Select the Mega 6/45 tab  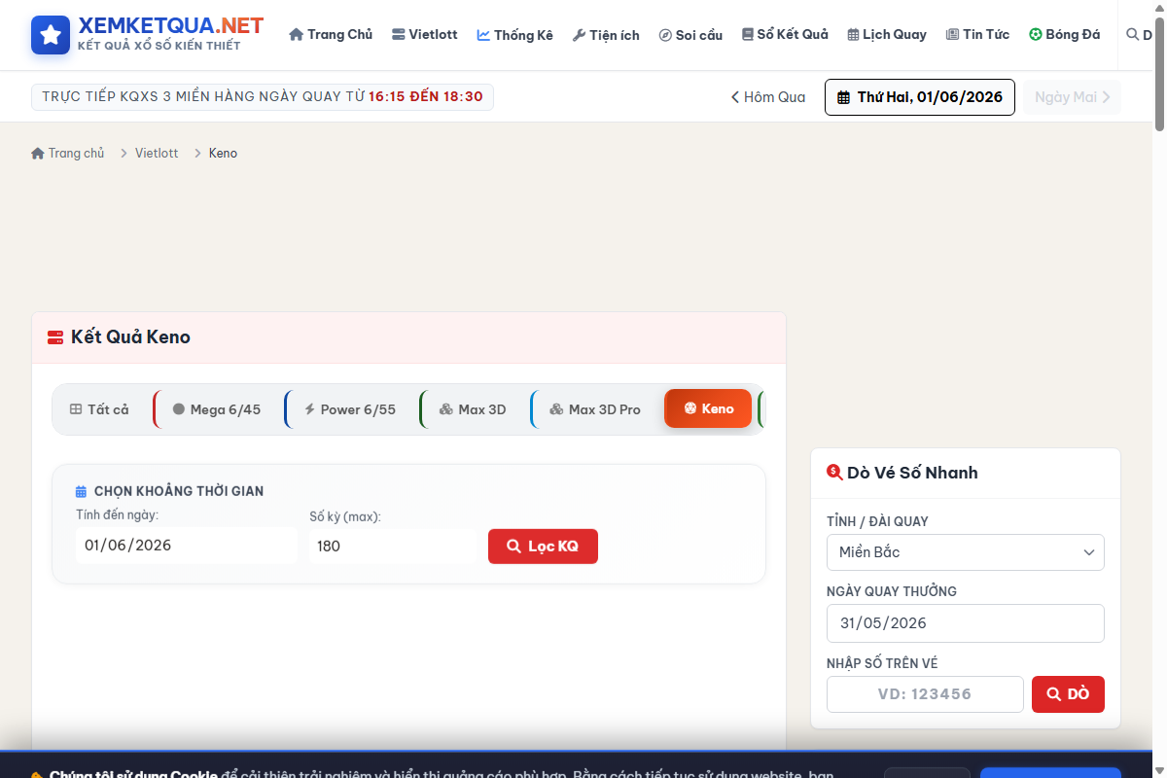[216, 409]
